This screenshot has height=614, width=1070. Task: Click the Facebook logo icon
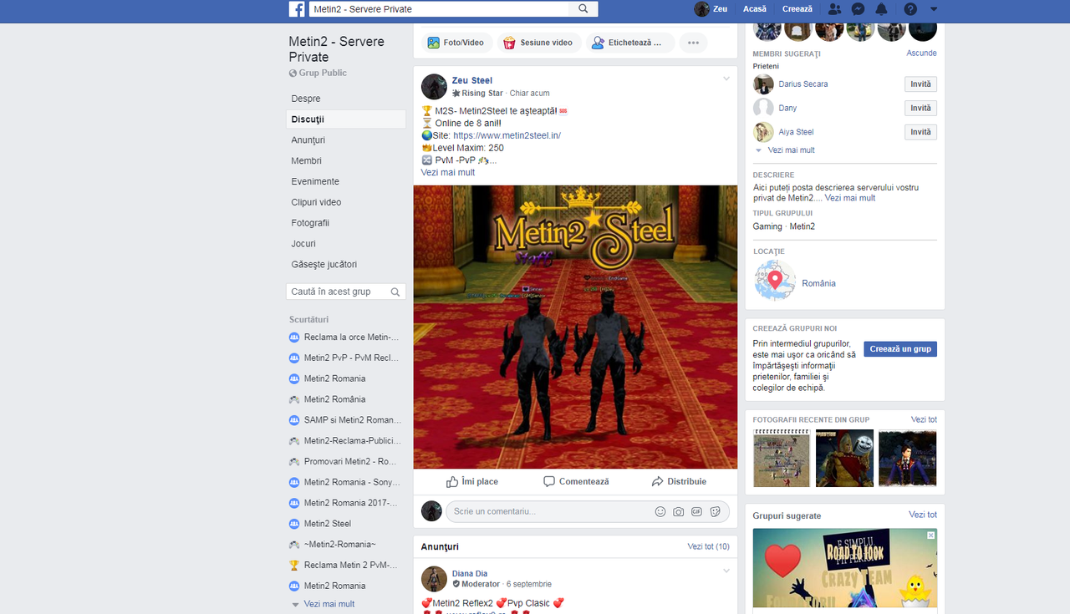tap(297, 9)
